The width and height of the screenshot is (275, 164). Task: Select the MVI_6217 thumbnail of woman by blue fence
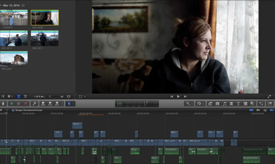pyautogui.click(x=14, y=38)
